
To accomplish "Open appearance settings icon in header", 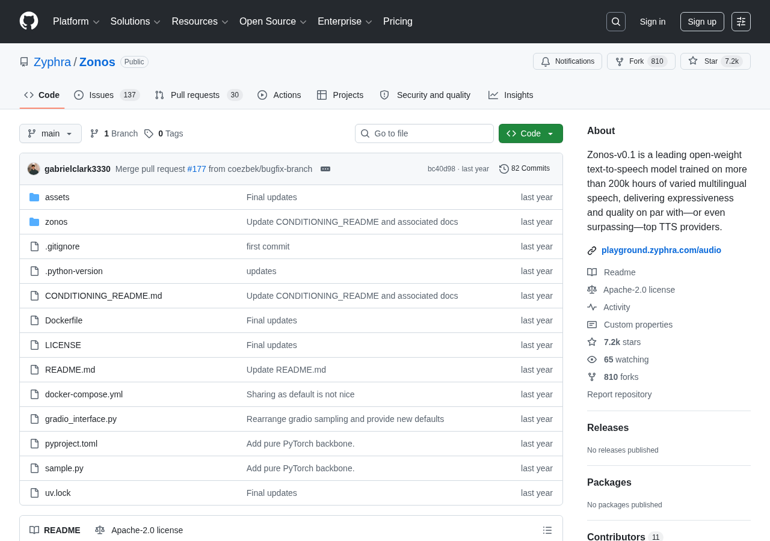I will point(741,22).
